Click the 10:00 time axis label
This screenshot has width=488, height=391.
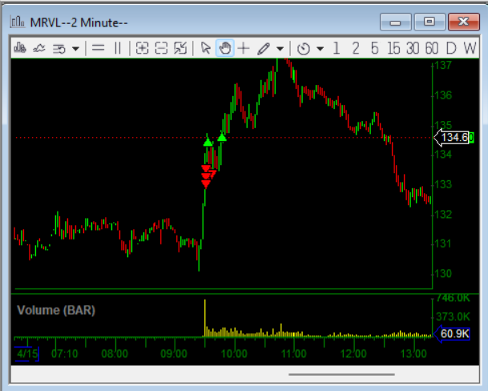coord(234,353)
